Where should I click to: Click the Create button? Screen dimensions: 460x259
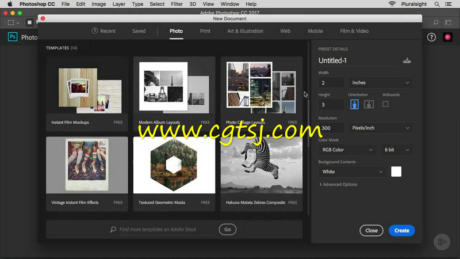[x=401, y=231]
